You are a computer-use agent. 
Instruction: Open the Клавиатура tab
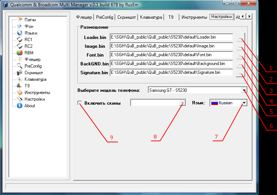point(151,17)
